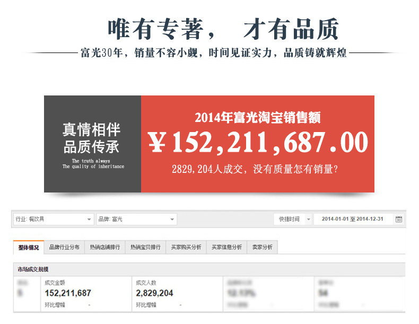419x324 pixels.
Task: Switch to the 品牌行业分布 tab
Action: [x=64, y=247]
